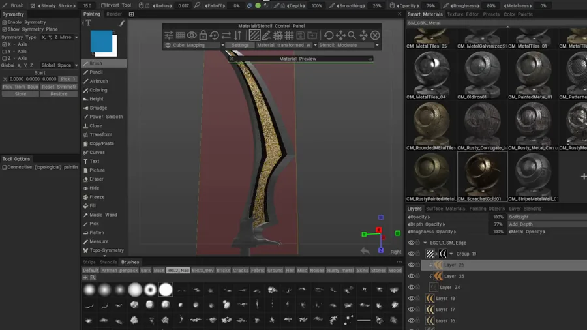Close the Material/Stencil Control Panel with X icon
The image size is (587, 330).
point(375,35)
